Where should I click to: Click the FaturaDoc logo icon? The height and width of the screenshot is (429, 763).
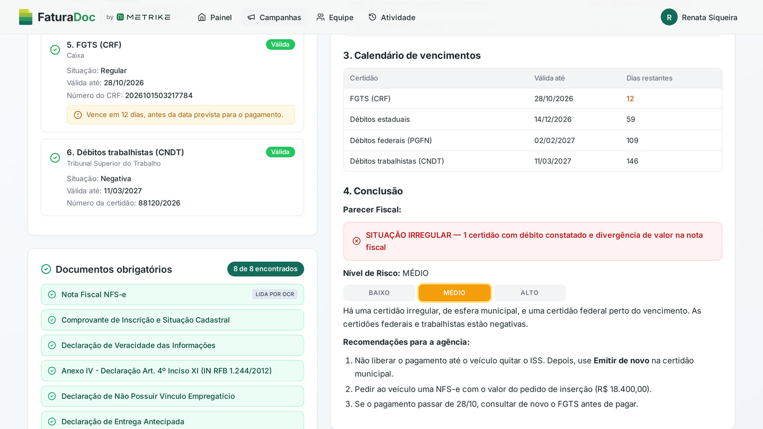26,17
